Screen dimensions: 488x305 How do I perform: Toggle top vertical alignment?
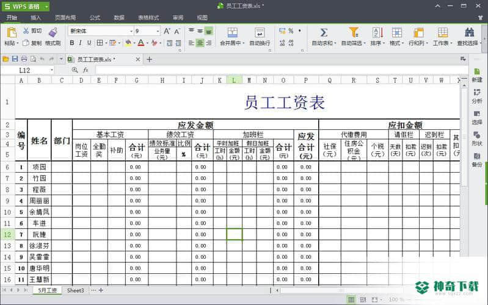191,30
